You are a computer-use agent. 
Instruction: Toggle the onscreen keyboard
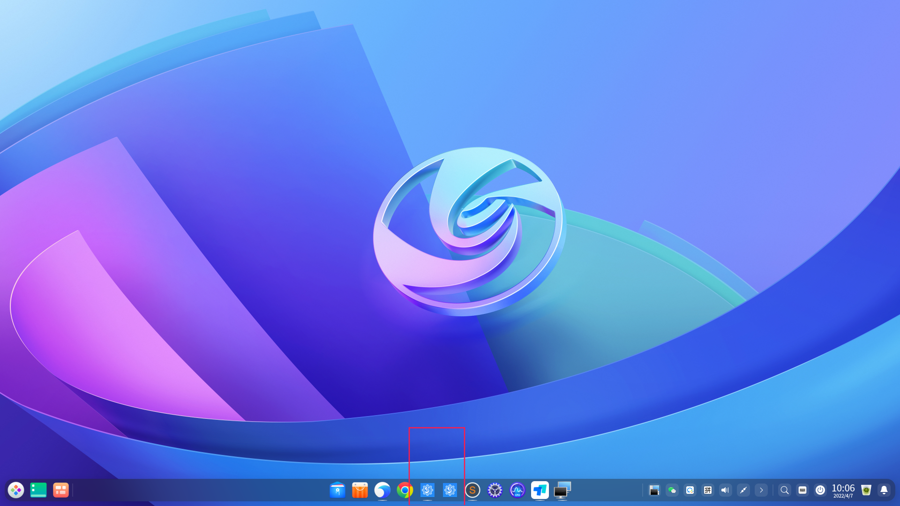(802, 491)
